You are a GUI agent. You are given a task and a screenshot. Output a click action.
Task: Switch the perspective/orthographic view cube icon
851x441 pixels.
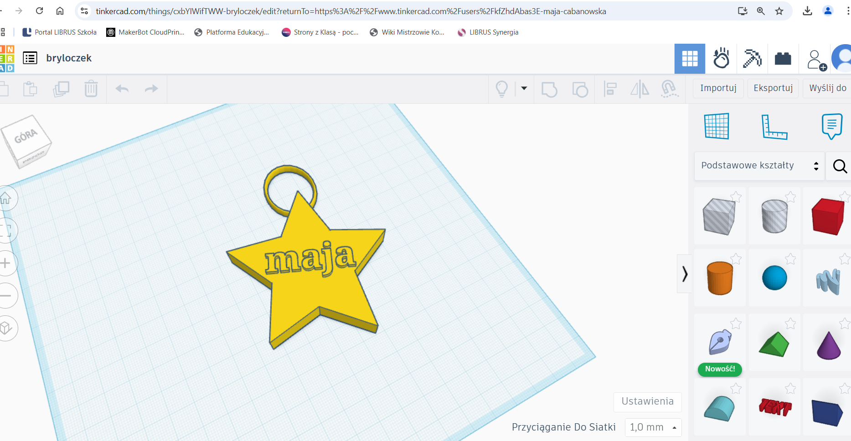tap(6, 328)
